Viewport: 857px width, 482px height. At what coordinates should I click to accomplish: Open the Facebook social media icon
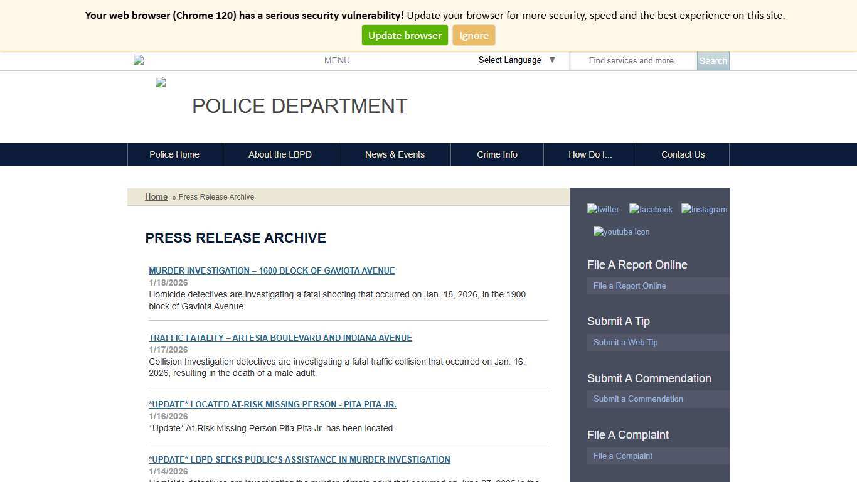651,209
